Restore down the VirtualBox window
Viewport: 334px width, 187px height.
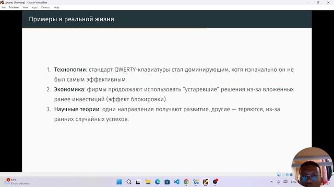pos(318,2)
